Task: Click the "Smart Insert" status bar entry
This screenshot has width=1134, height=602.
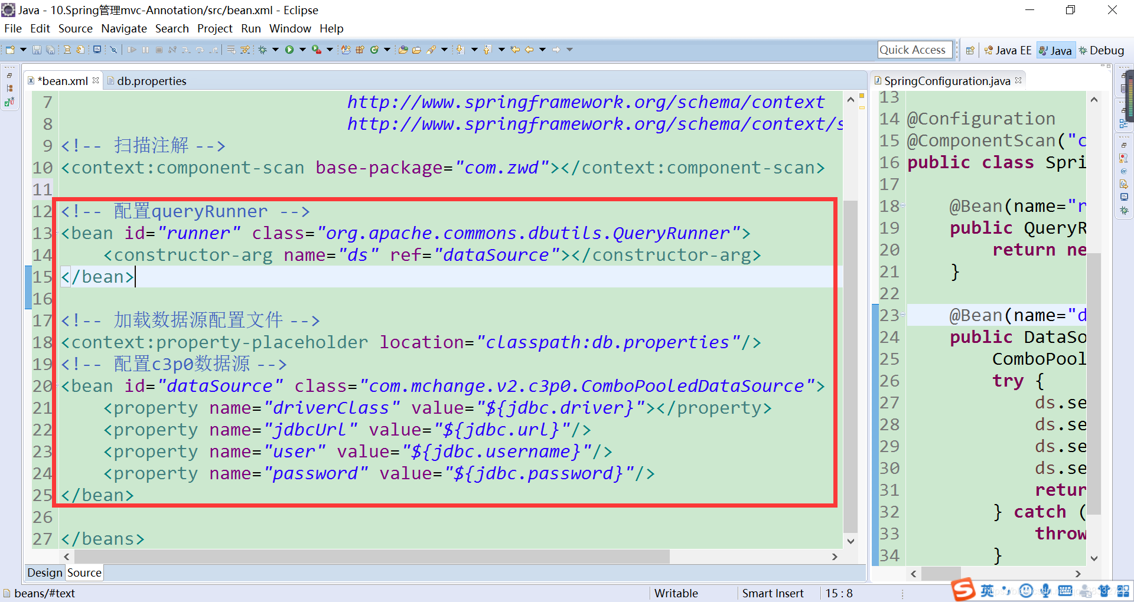Action: click(x=773, y=593)
